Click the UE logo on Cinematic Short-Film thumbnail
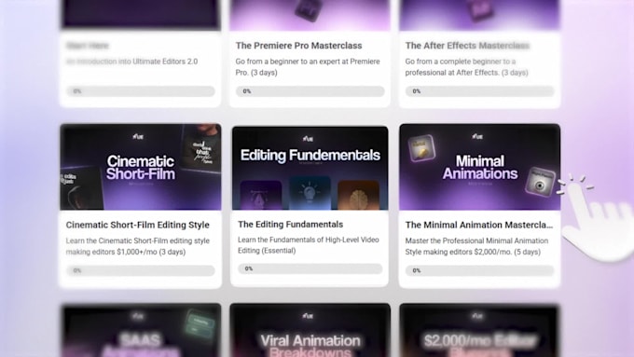Screen dimensions: 634x357 pos(138,137)
